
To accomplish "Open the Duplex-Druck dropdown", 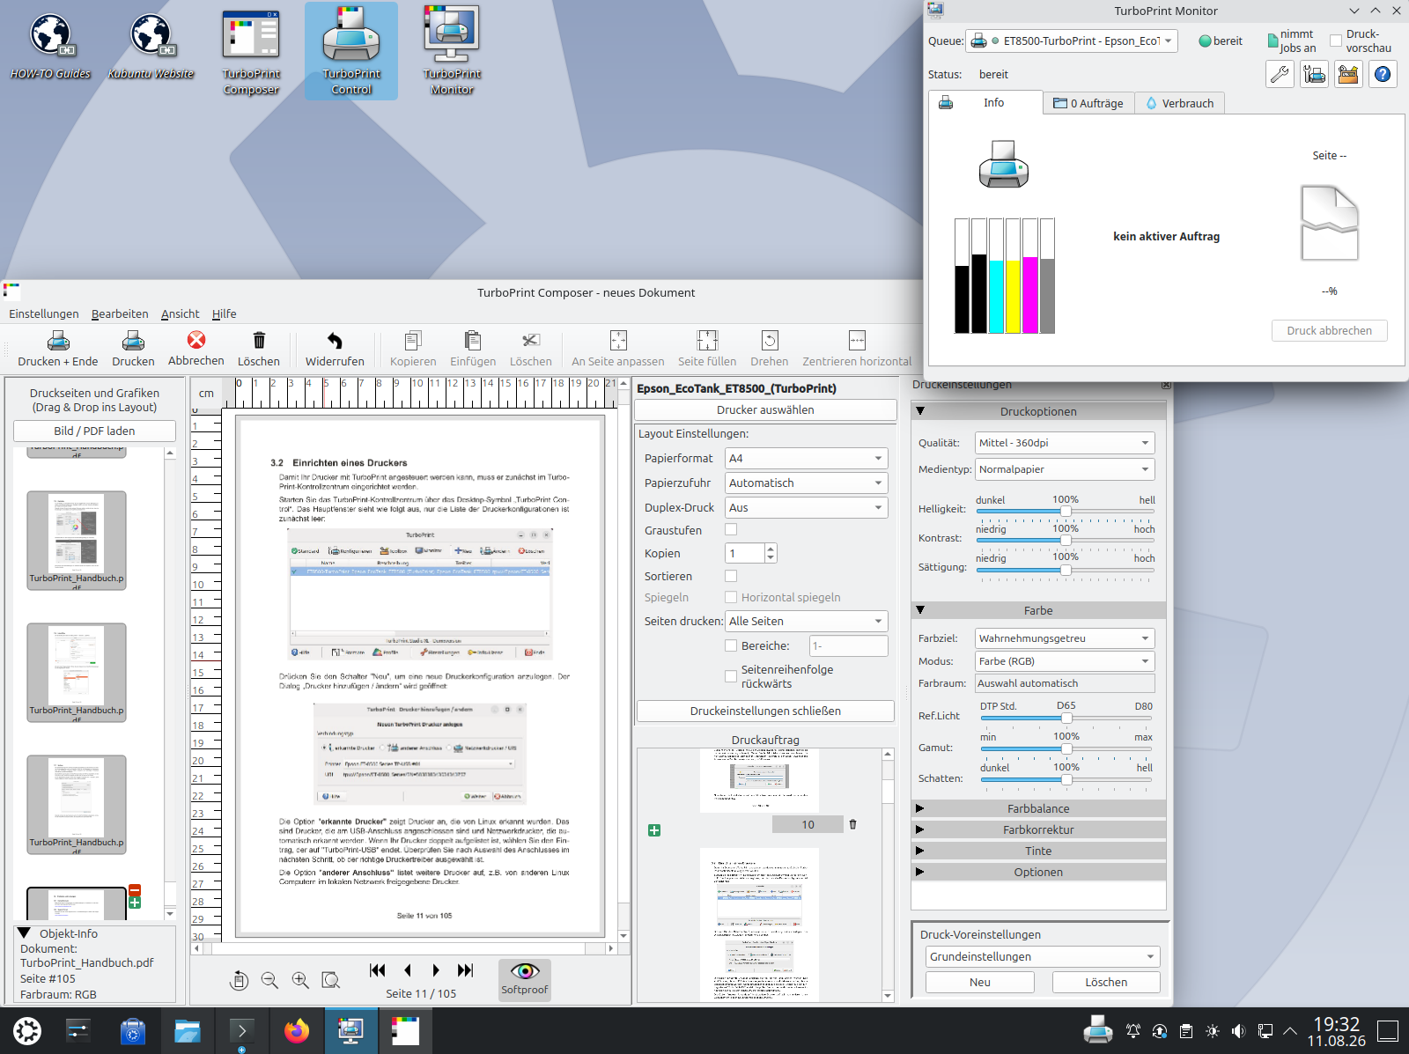I will (807, 508).
